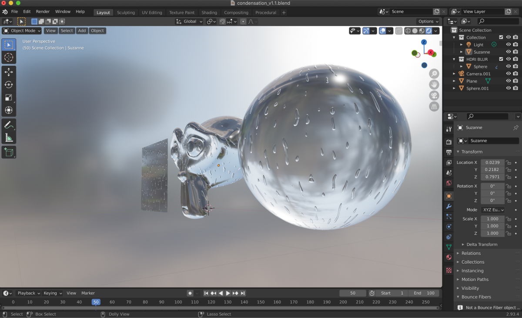Select the Annotate pencil tool

click(9, 125)
